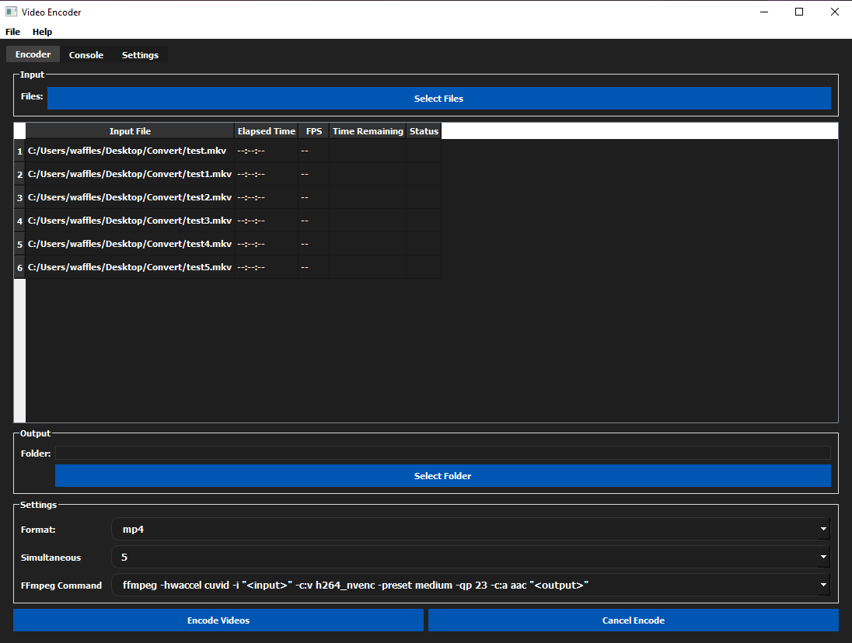
Task: Start encoding with Encode Videos button
Action: pyautogui.click(x=218, y=620)
